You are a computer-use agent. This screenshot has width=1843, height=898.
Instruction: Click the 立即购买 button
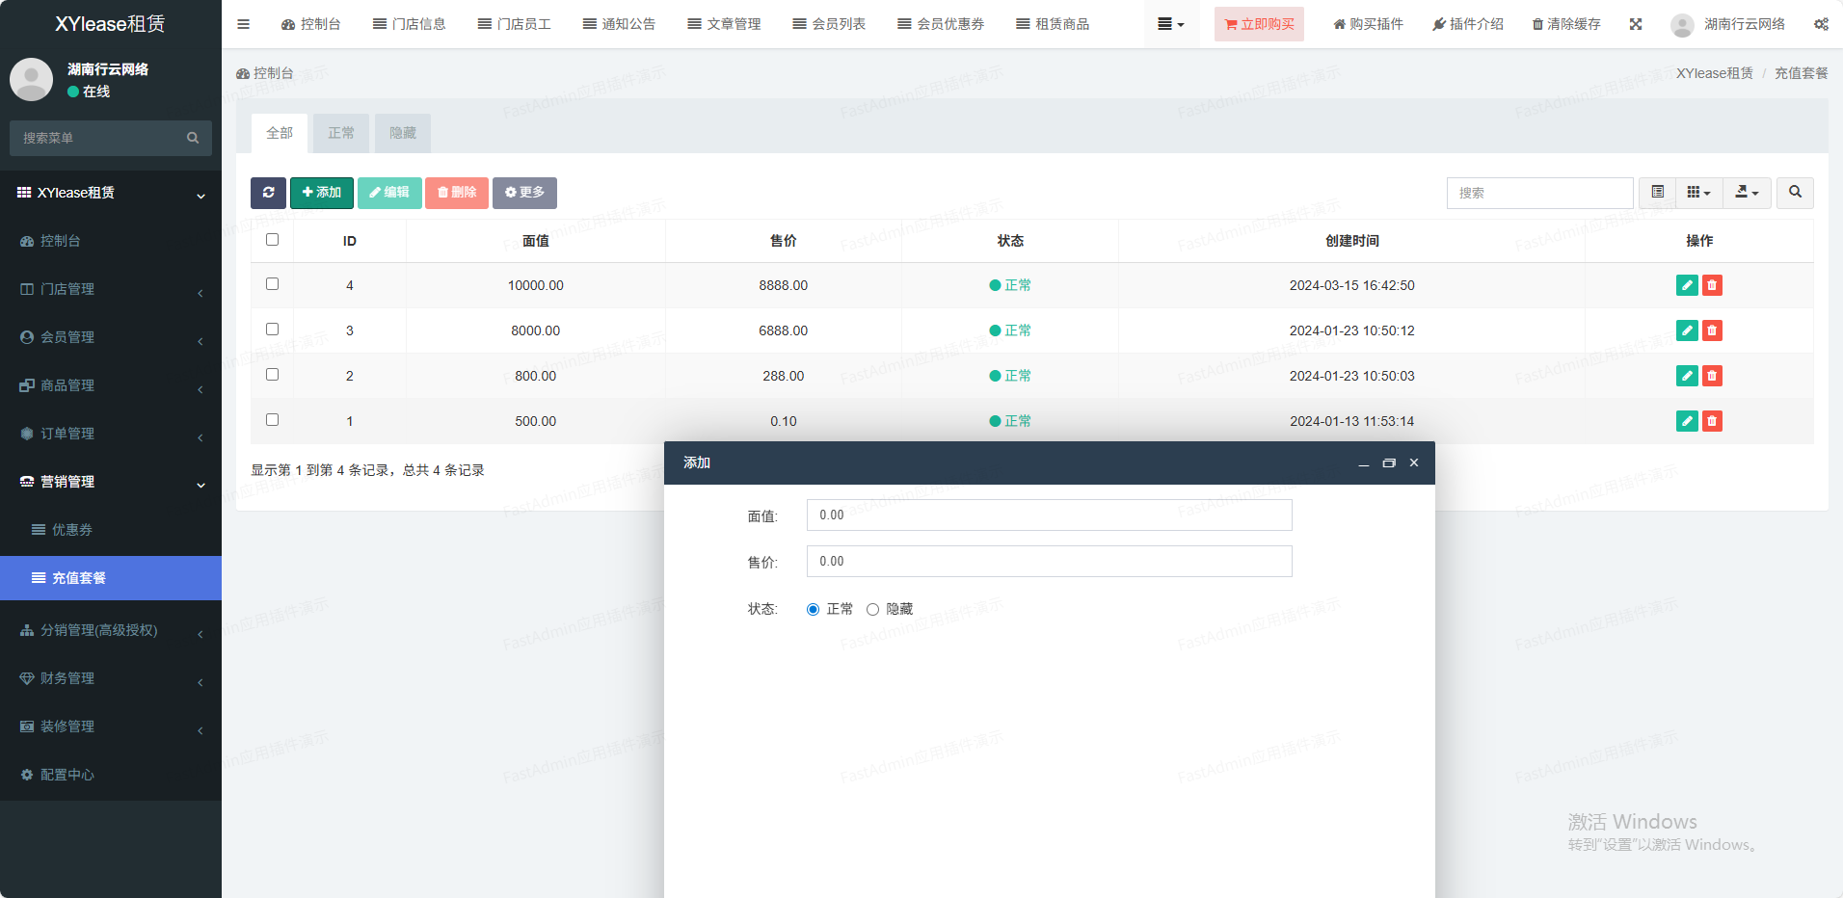(1259, 24)
